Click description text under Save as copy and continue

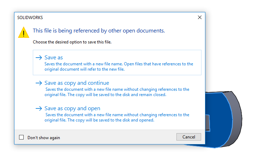(x=116, y=92)
